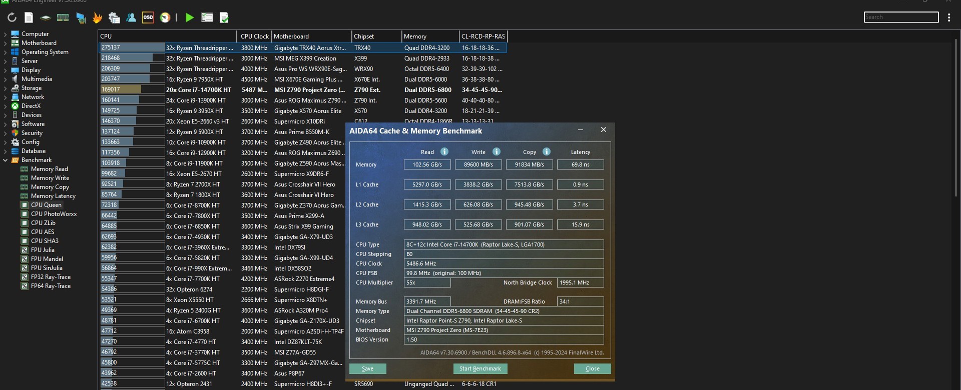Select the DirectX tree item

pos(31,106)
